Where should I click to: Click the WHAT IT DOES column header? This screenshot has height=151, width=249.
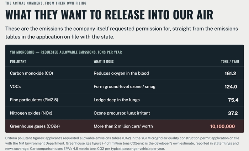[x=104, y=61]
